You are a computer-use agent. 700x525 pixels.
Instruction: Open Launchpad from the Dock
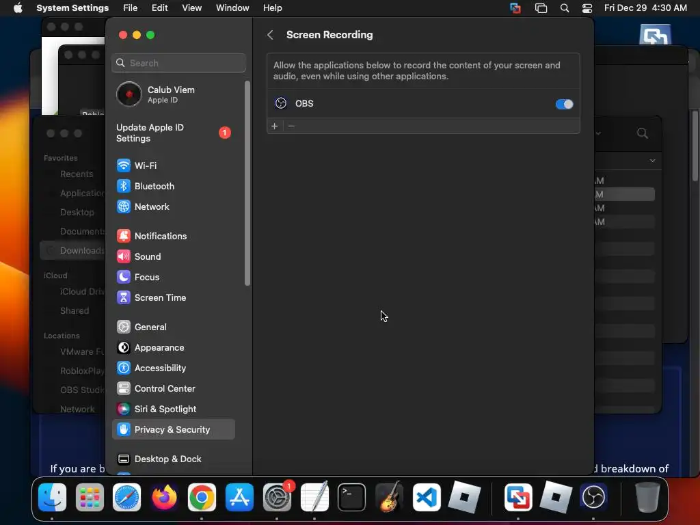90,497
